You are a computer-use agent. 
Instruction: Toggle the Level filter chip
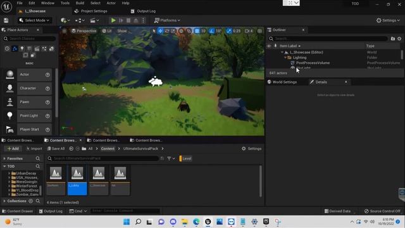point(185,158)
